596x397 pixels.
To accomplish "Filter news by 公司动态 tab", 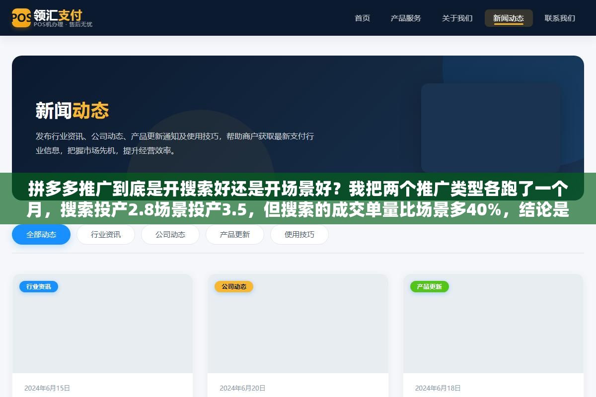I will click(170, 235).
